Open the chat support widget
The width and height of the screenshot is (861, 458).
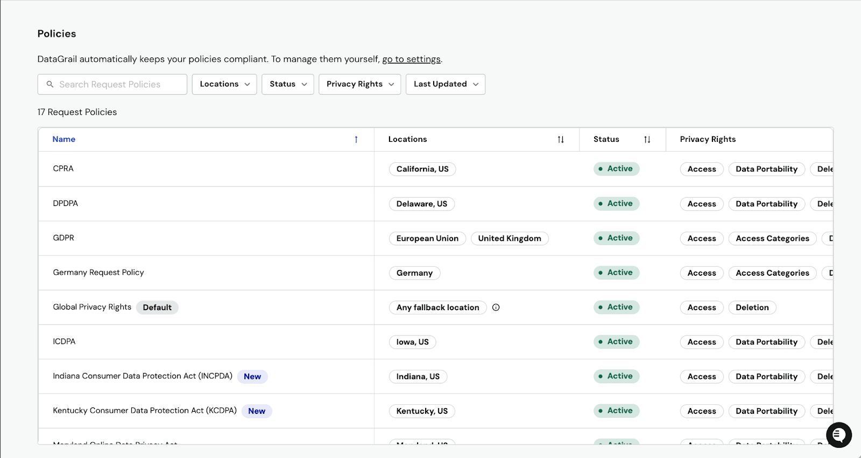click(x=838, y=435)
